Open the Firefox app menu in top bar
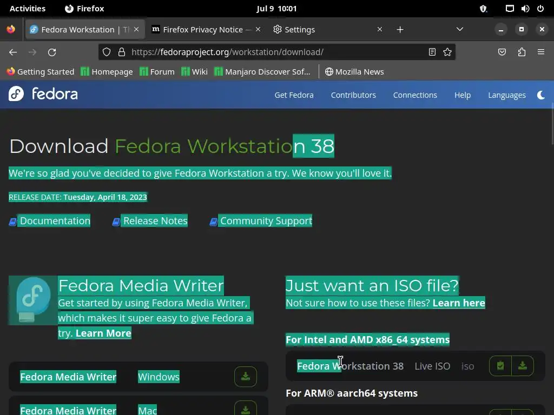The height and width of the screenshot is (415, 554). coord(84,9)
